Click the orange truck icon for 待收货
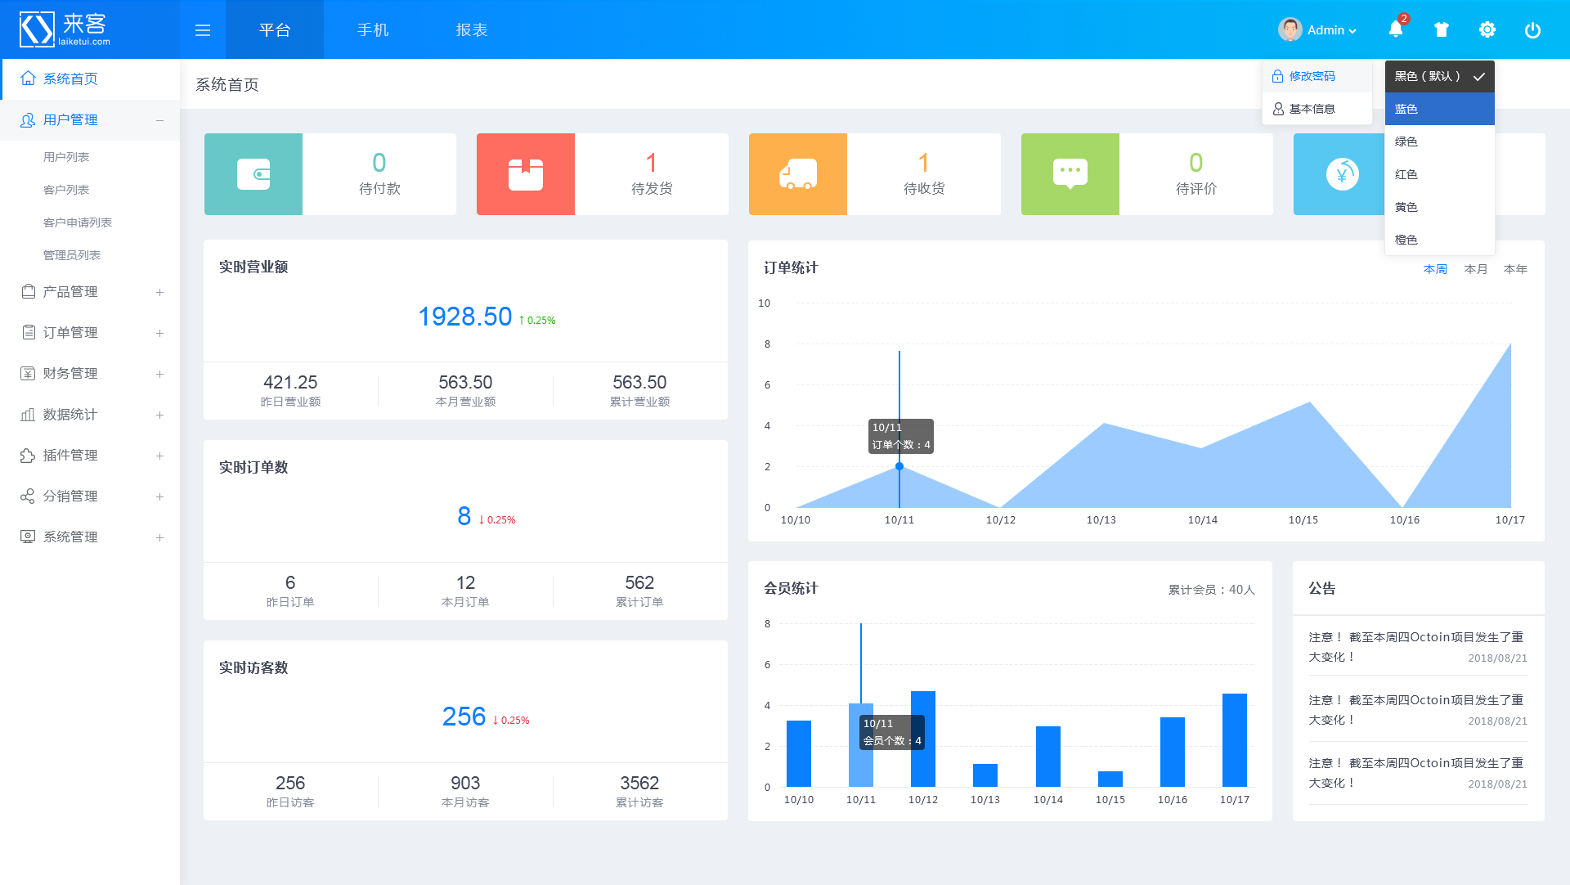This screenshot has height=885, width=1570. 798,173
